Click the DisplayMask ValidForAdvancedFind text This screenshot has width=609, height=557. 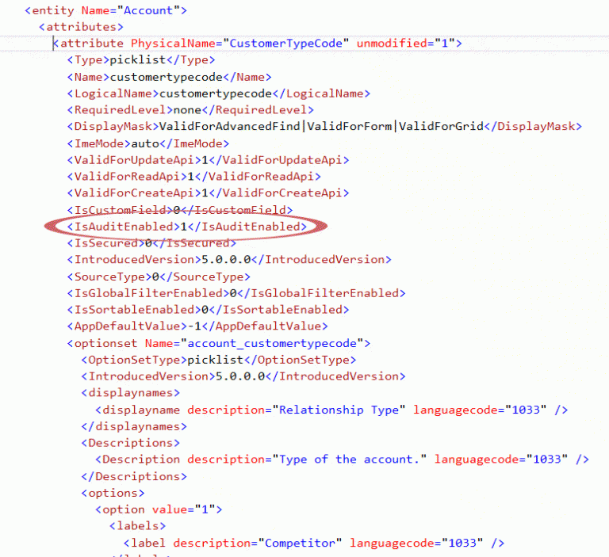tap(229, 126)
